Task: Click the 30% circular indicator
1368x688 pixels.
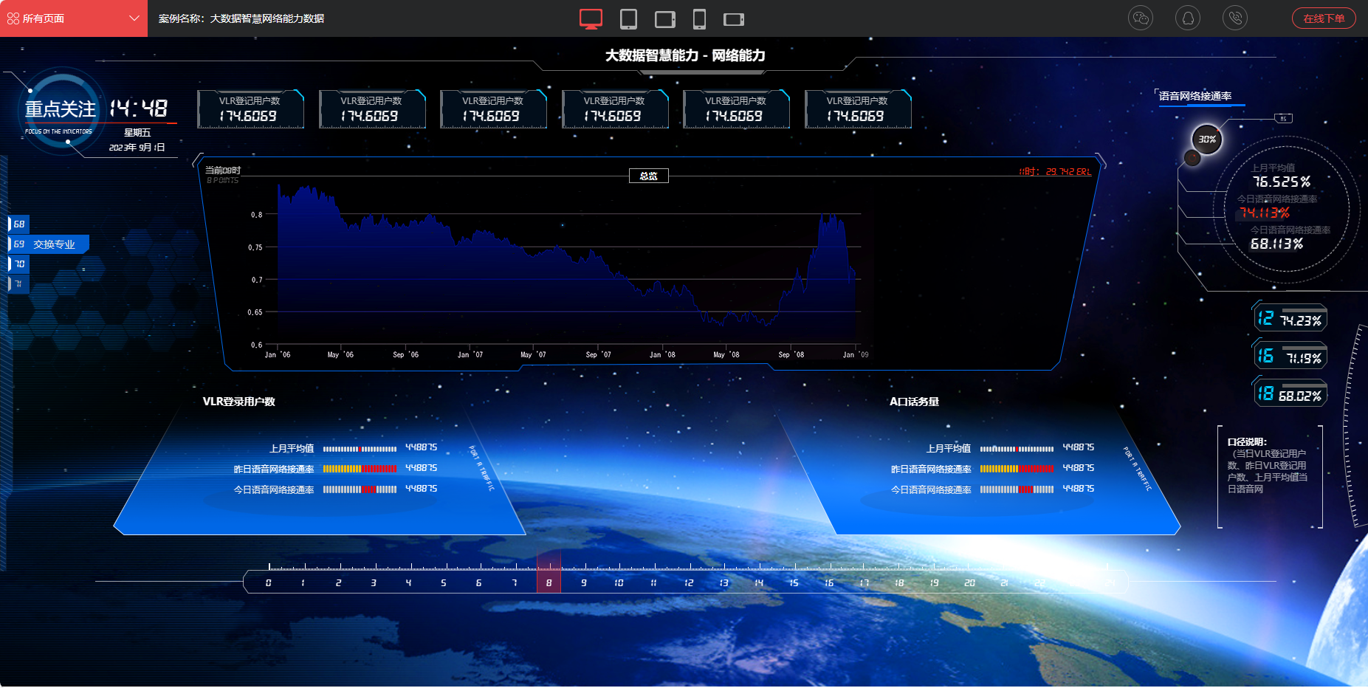Action: pyautogui.click(x=1207, y=139)
